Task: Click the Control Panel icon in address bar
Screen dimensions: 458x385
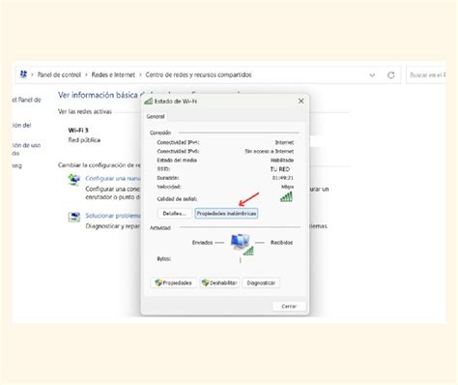Action: point(23,74)
